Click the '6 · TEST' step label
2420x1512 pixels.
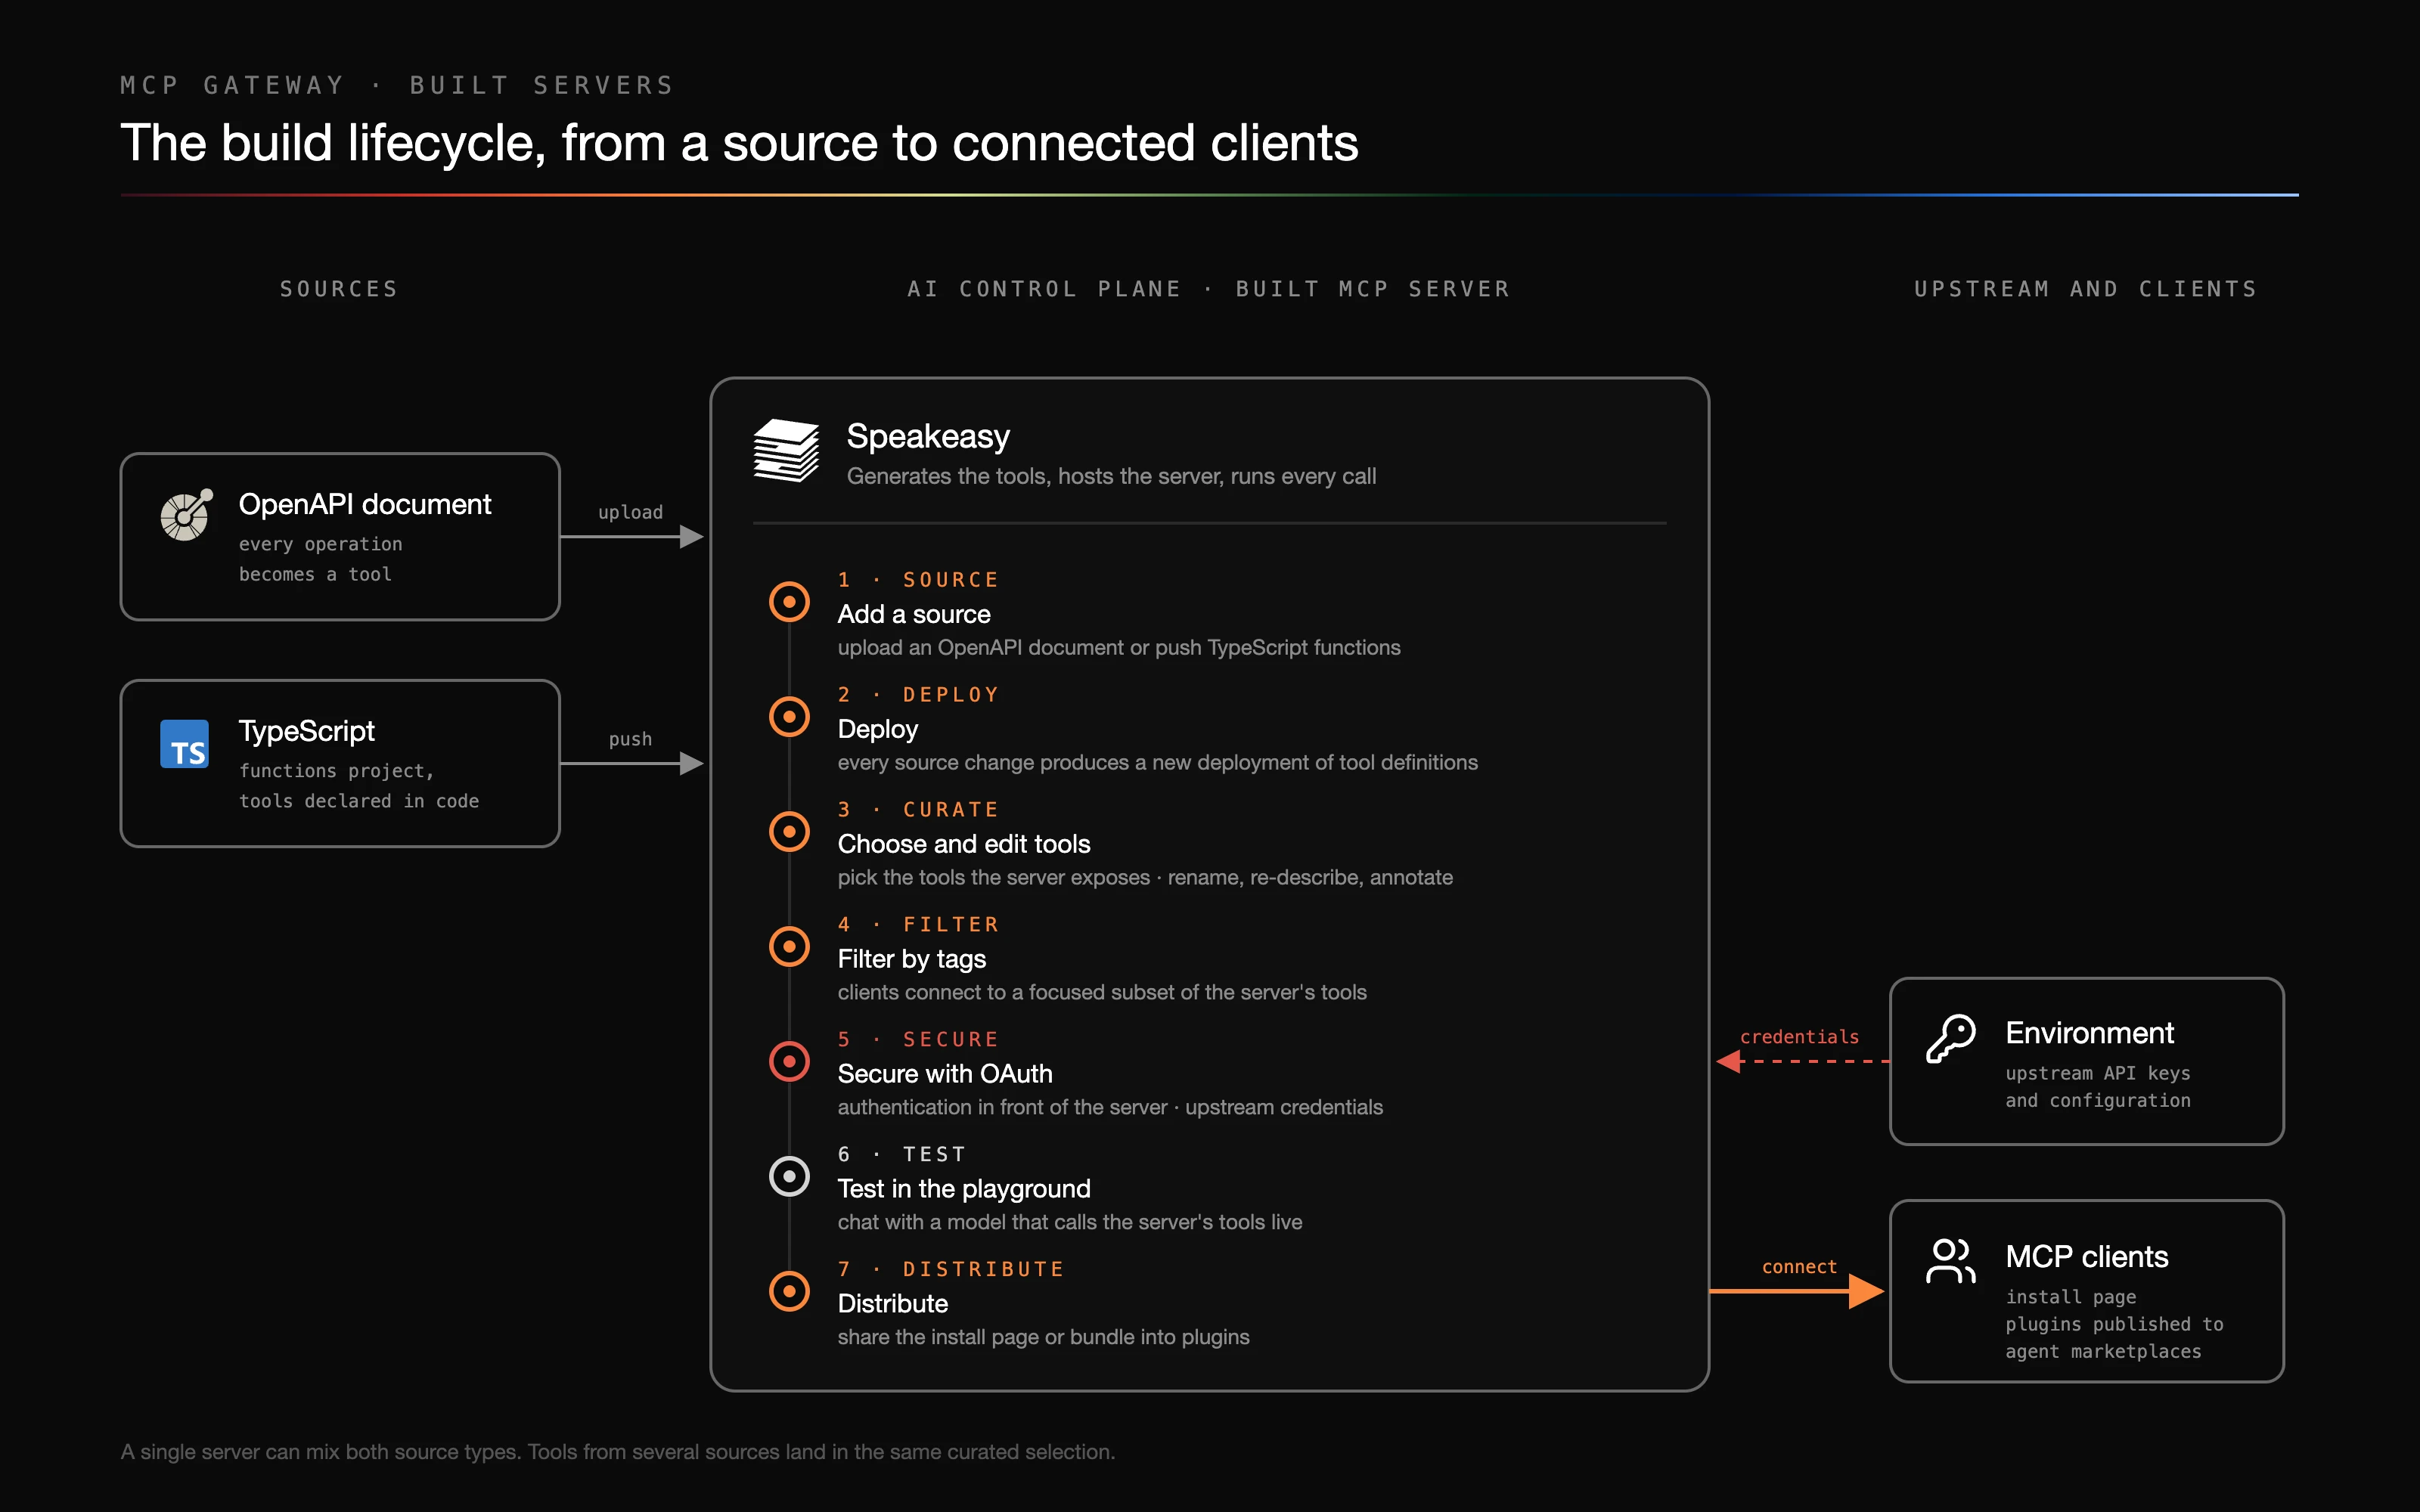(902, 1155)
